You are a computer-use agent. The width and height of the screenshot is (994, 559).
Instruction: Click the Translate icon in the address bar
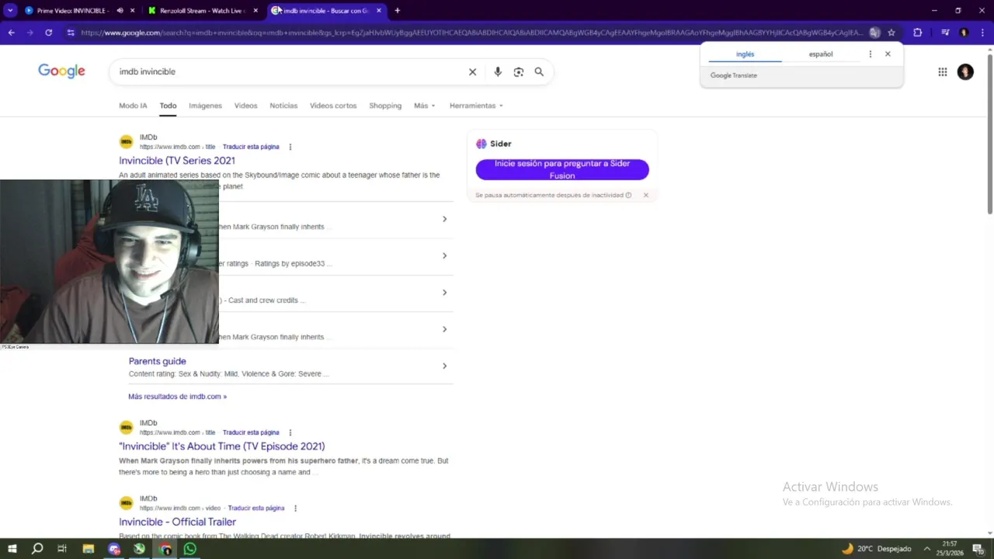click(875, 33)
